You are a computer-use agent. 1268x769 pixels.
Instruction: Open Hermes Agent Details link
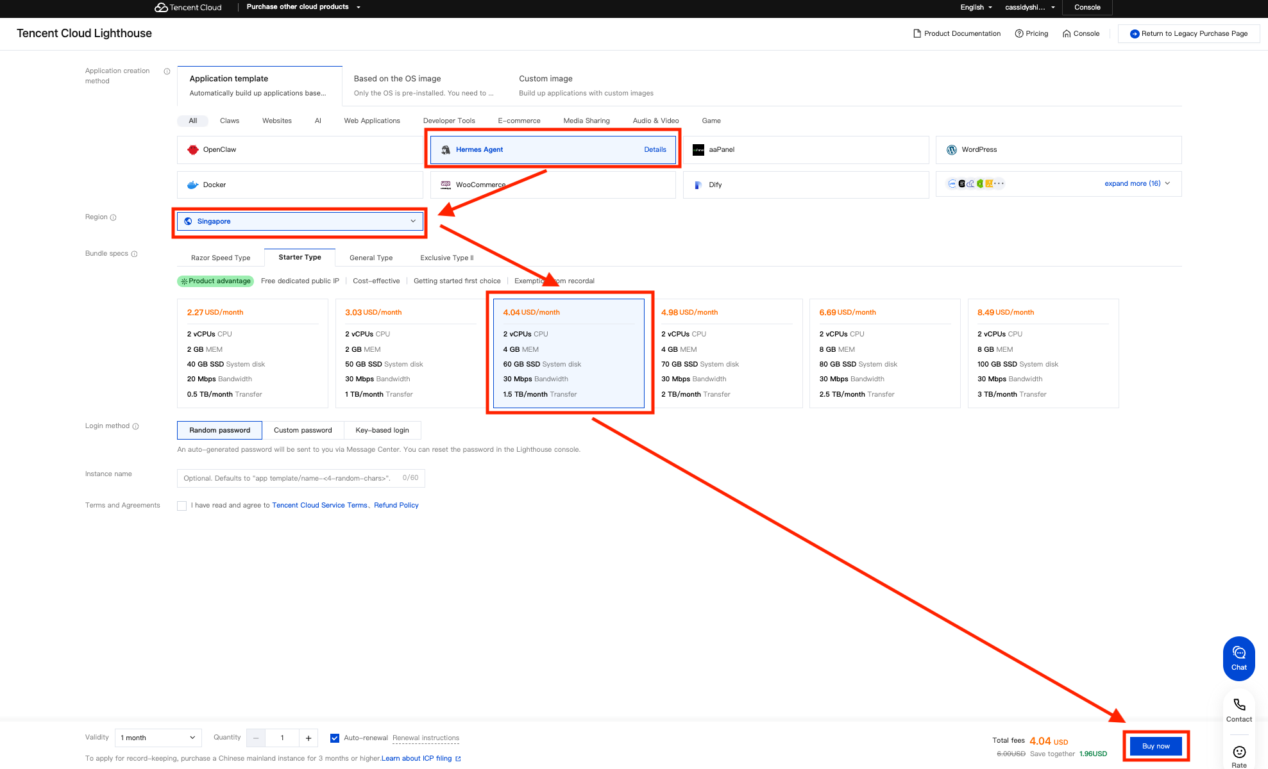[x=655, y=149]
